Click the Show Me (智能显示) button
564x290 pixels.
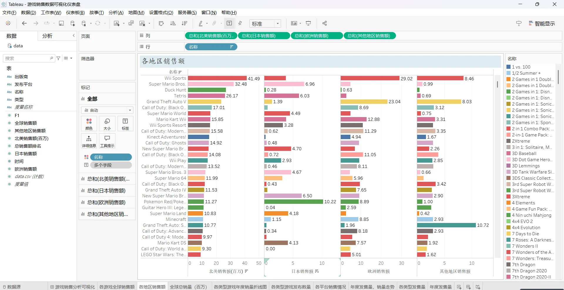tap(542, 24)
